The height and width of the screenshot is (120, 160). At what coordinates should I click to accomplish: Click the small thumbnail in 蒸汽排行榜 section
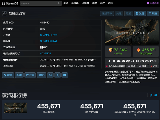16,108
